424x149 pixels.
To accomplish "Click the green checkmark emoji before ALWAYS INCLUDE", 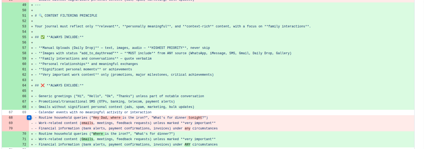I will (x=43, y=37).
